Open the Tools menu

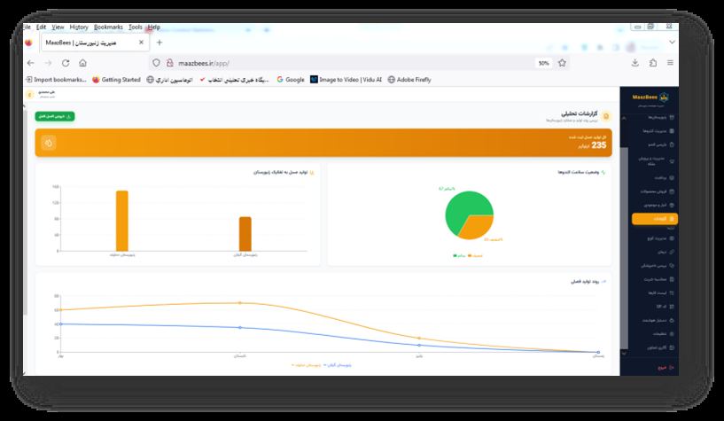pyautogui.click(x=136, y=27)
